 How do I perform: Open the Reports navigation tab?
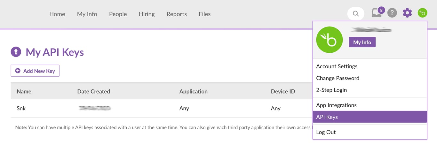pyautogui.click(x=177, y=14)
